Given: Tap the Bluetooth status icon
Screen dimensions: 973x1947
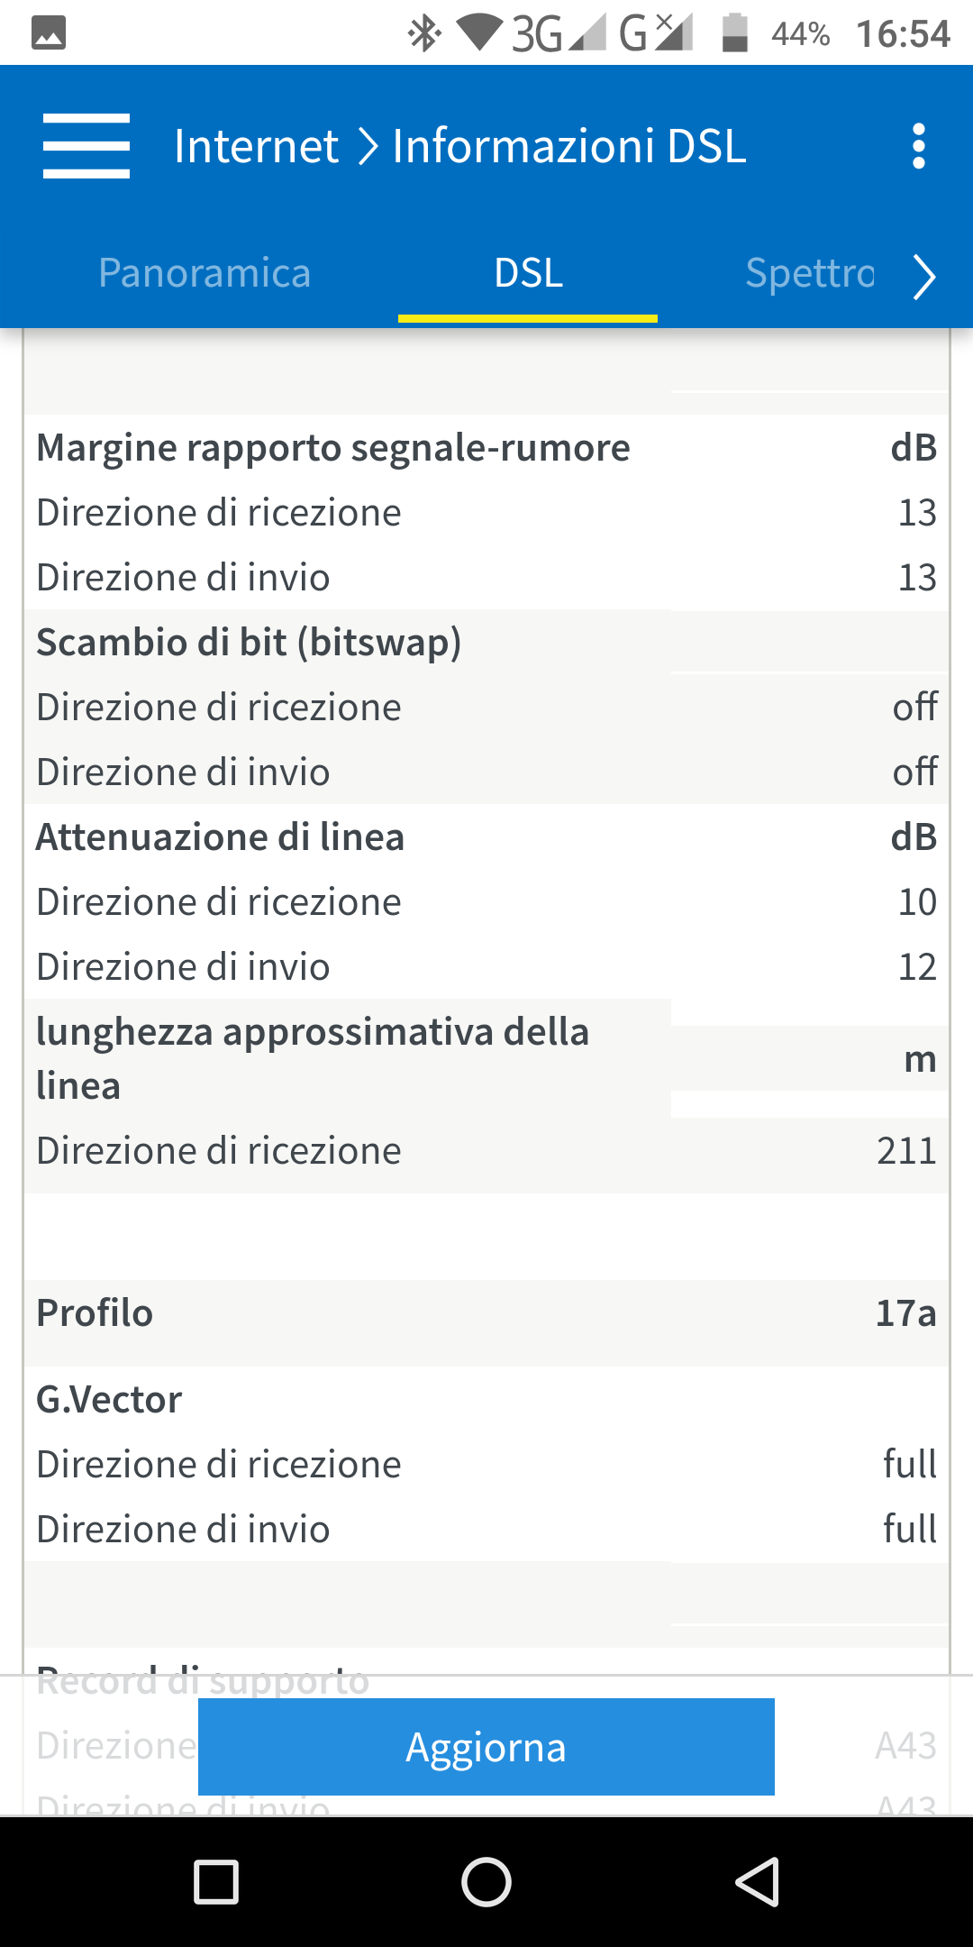Looking at the screenshot, I should pyautogui.click(x=424, y=34).
